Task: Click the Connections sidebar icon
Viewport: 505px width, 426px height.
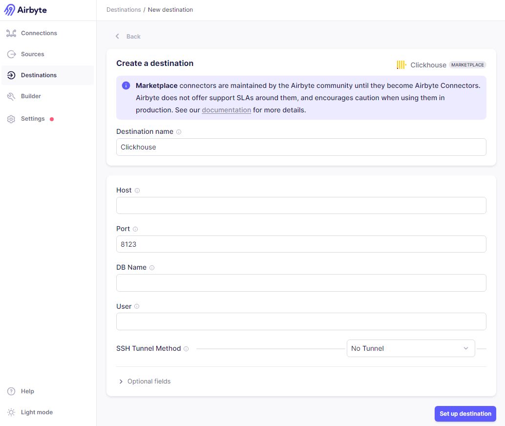Action: click(x=11, y=33)
